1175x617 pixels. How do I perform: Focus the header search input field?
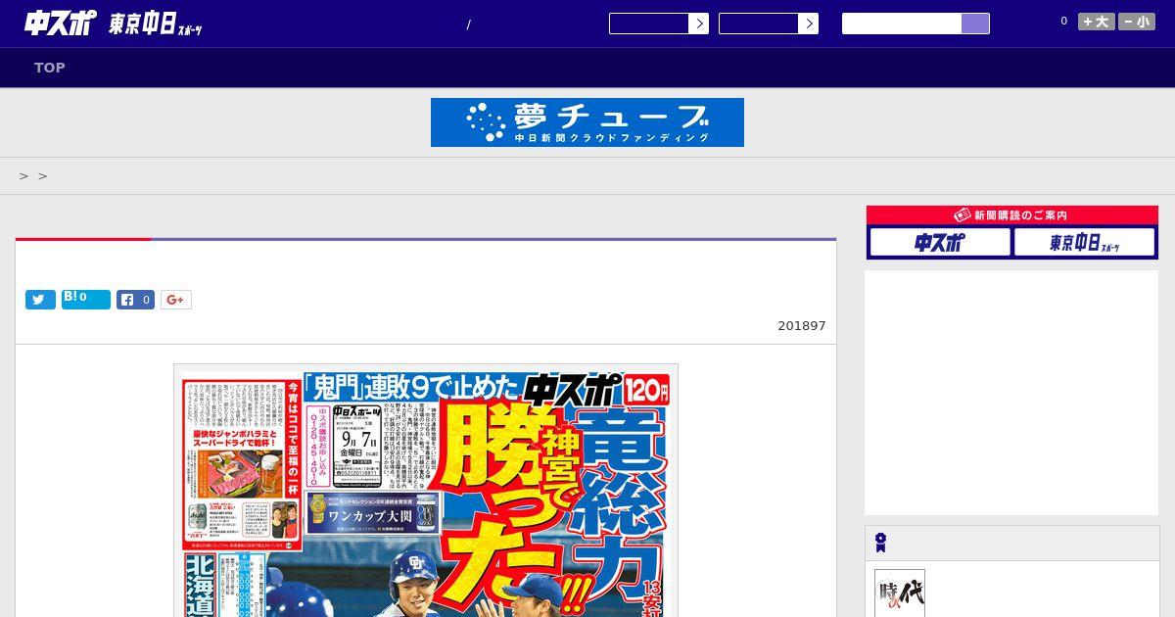point(902,24)
